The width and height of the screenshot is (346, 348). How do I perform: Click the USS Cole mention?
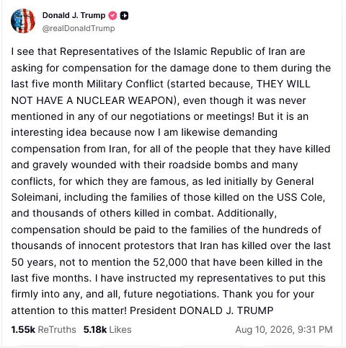pyautogui.click(x=300, y=197)
